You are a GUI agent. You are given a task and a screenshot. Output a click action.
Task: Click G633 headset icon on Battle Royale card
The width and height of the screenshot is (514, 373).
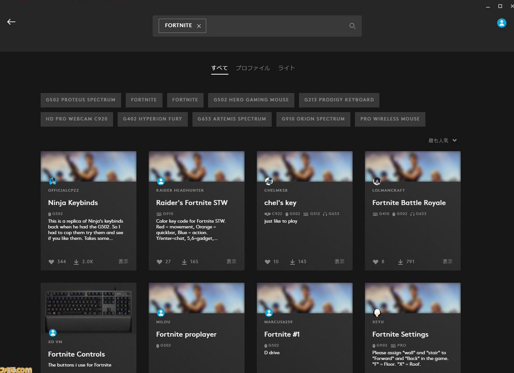[x=412, y=214]
